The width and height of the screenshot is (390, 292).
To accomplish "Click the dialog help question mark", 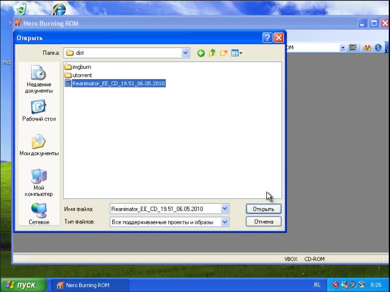I will click(268, 38).
